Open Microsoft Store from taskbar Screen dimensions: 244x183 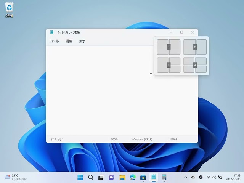(x=143, y=177)
